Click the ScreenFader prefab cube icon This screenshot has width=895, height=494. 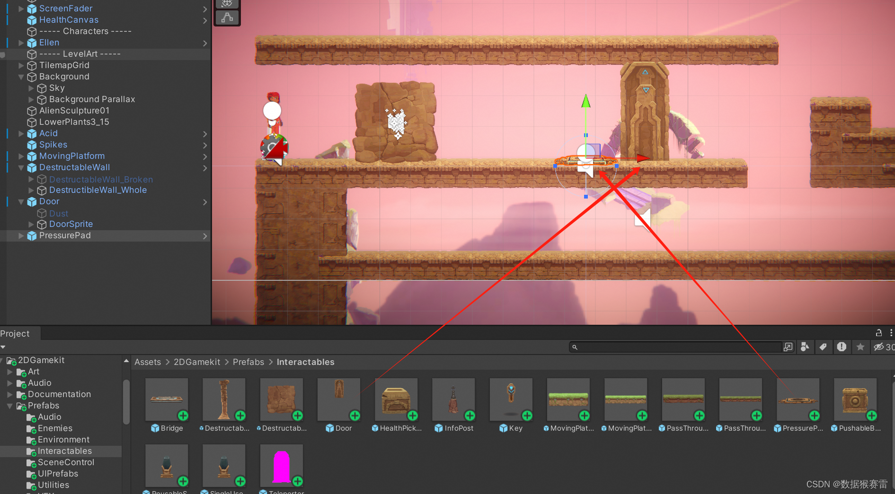click(32, 9)
